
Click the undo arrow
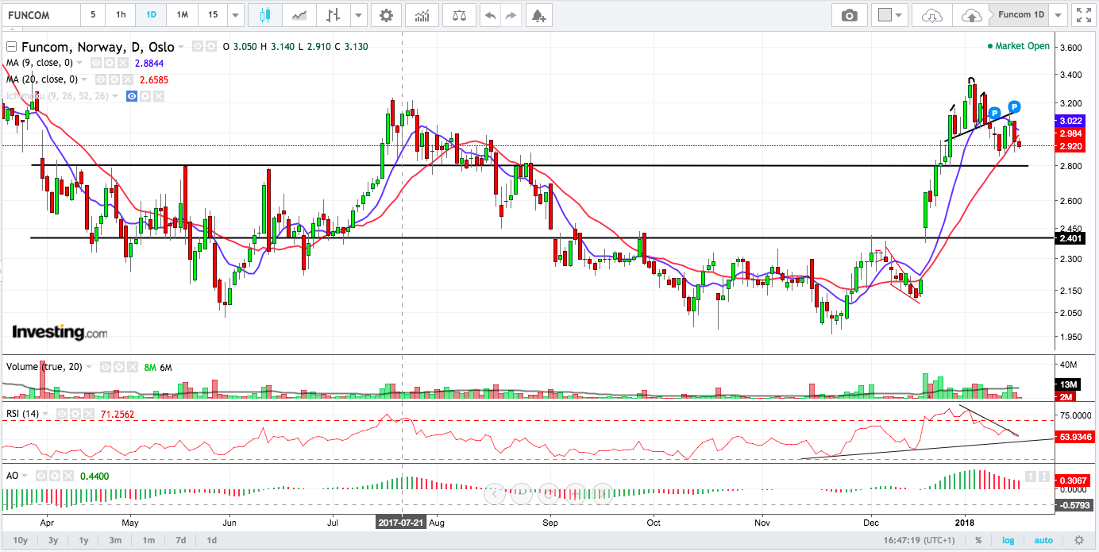coord(491,15)
